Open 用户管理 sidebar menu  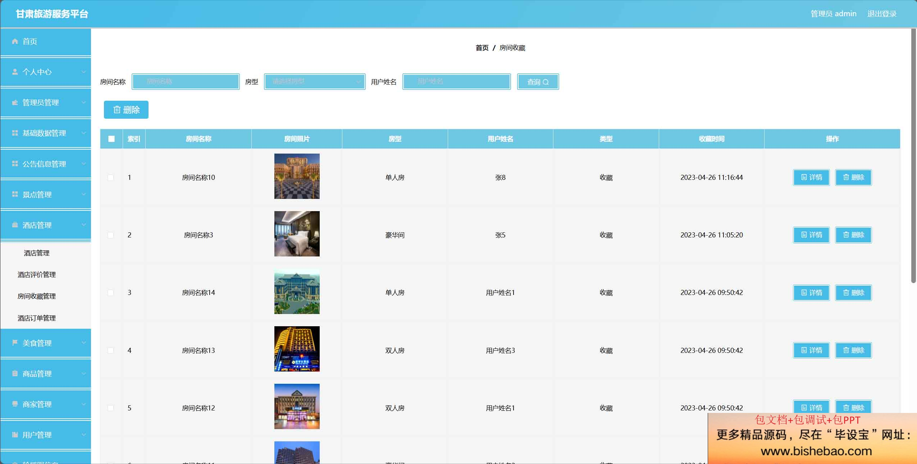pos(46,435)
